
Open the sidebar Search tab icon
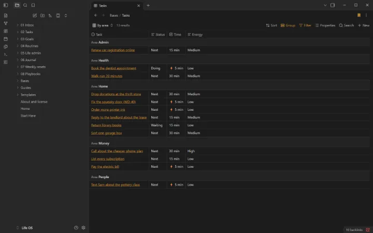(x=25, y=5)
